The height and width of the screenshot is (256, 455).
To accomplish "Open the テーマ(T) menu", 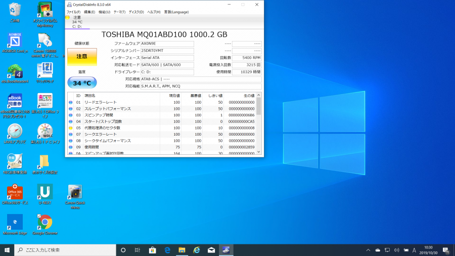I will 119,12.
